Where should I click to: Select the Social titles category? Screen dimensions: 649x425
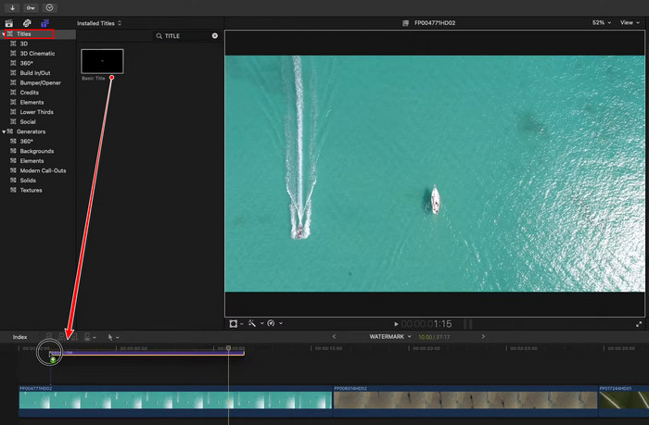pos(28,122)
